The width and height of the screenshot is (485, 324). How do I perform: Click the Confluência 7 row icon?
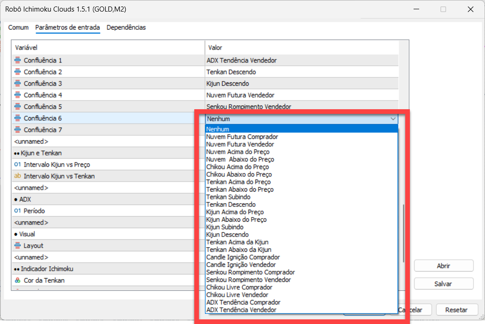(x=18, y=130)
